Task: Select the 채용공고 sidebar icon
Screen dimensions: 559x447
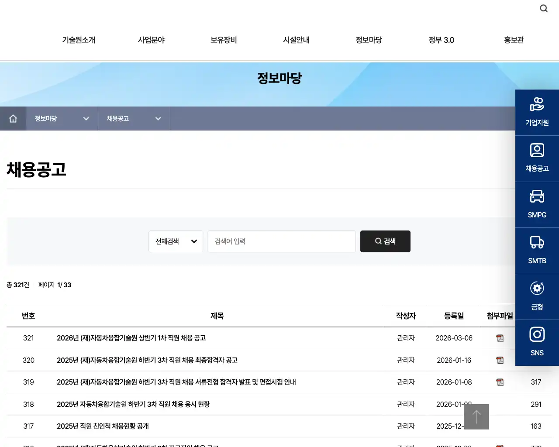Action: point(537,158)
